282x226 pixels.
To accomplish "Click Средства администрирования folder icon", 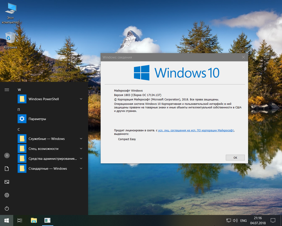I will coord(22,159).
